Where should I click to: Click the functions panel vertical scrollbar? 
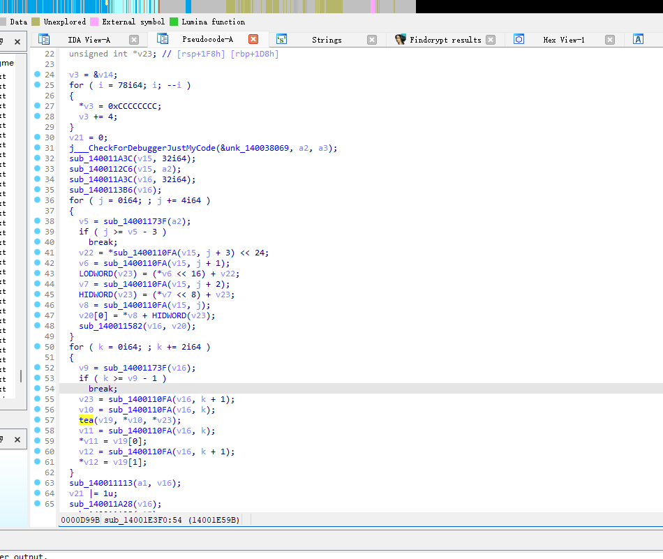point(21,376)
